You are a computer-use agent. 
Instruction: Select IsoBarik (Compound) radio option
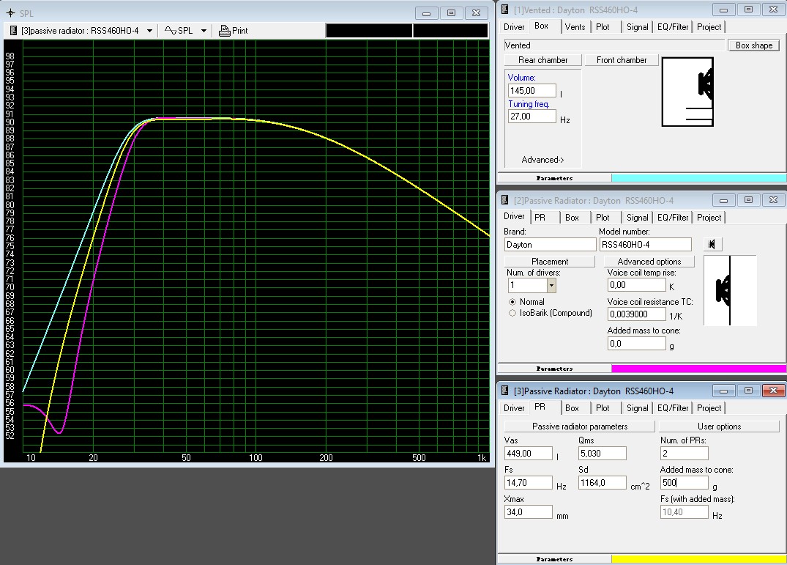(x=512, y=313)
